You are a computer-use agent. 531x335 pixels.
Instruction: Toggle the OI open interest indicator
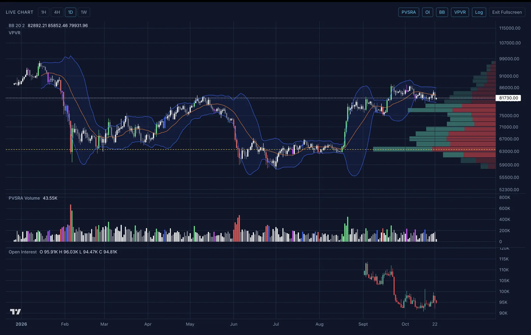427,12
